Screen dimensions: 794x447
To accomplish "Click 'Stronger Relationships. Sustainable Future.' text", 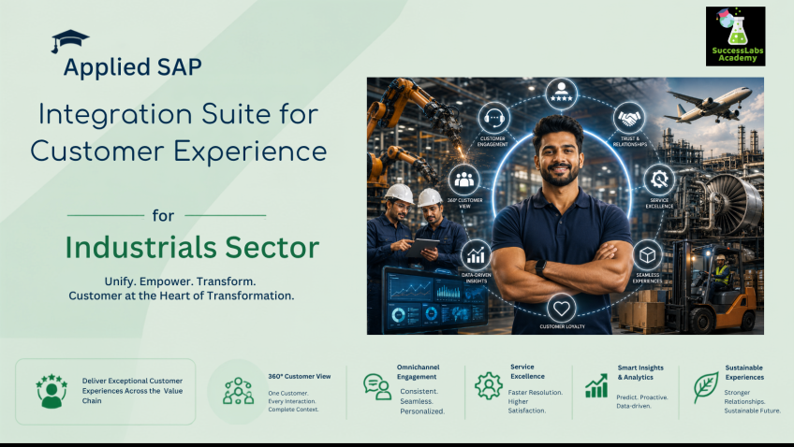I will coord(752,401).
